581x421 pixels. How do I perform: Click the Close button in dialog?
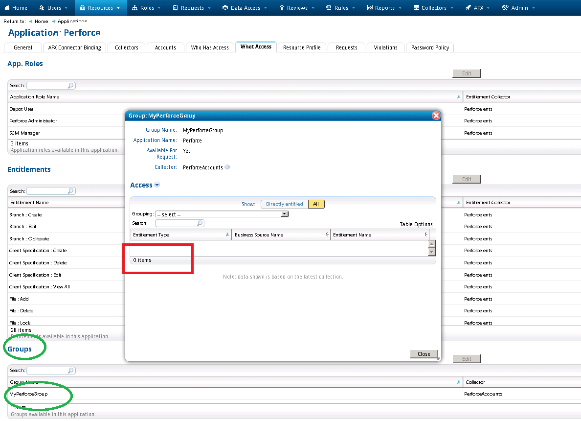coord(424,354)
